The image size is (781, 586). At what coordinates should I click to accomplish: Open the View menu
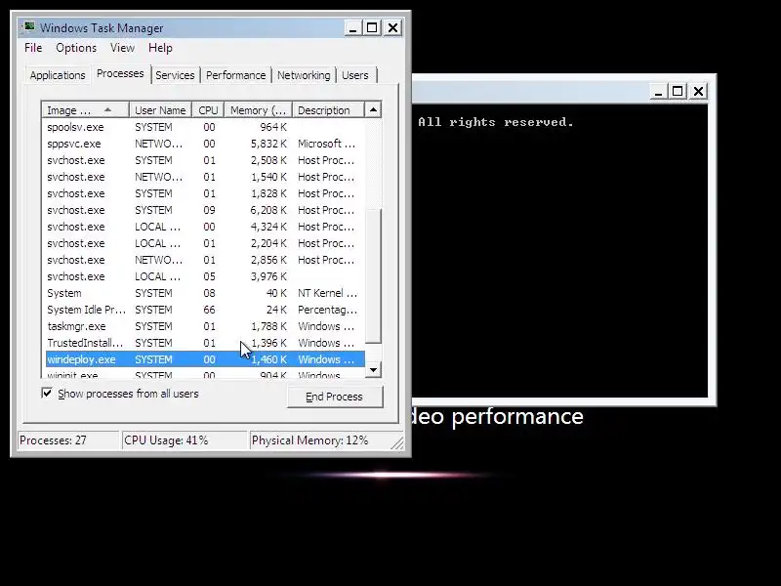click(123, 48)
